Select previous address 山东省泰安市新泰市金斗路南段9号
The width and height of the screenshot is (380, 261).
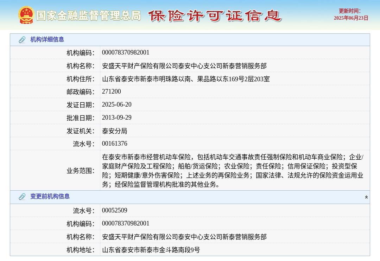coord(151,250)
